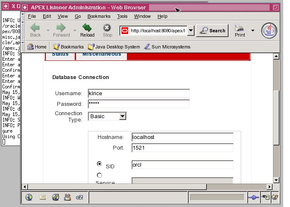Click the X terminal window menu icon
The width and height of the screenshot is (290, 207).
[6, 6]
